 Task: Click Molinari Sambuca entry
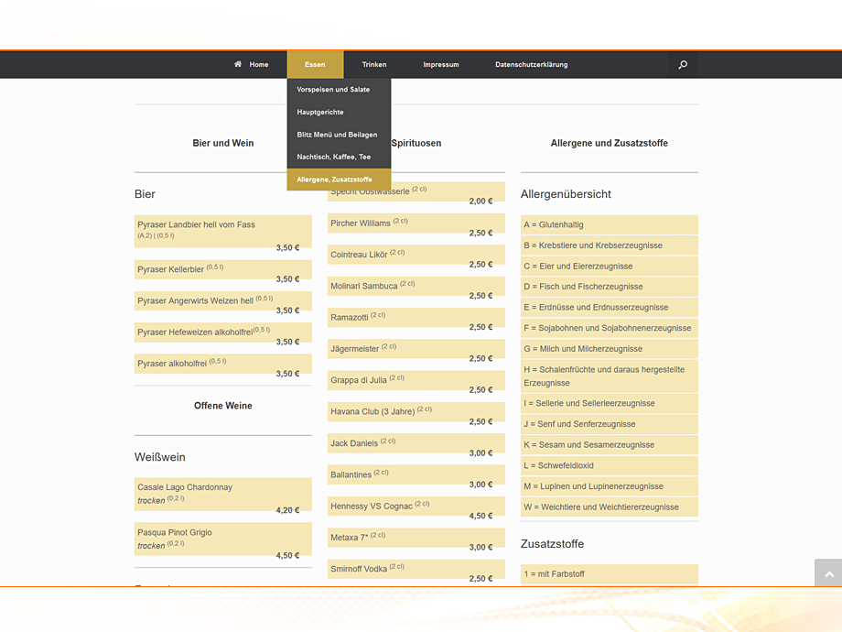point(416,287)
